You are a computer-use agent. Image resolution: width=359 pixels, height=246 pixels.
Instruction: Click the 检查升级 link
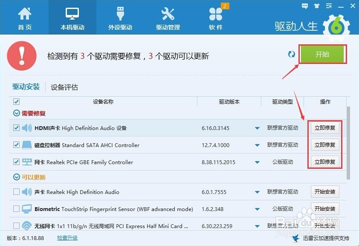[x=67, y=238]
